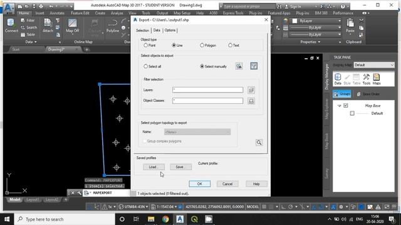
Task: Switch to the Options tab in Export dialog
Action: click(170, 30)
